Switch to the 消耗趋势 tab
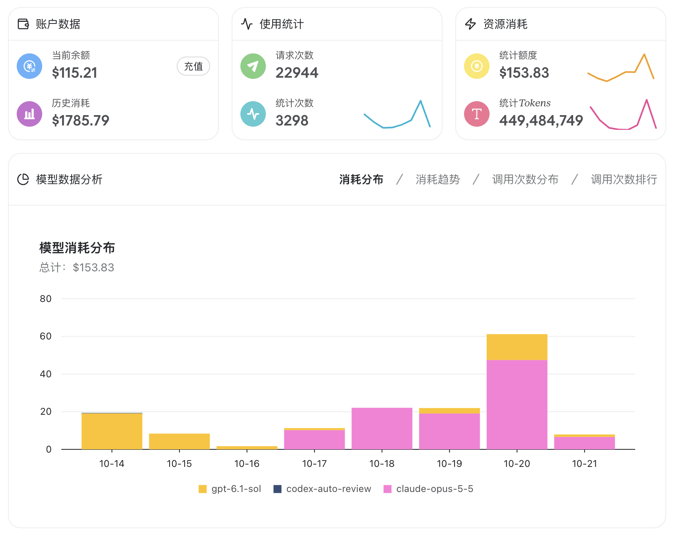 [438, 179]
